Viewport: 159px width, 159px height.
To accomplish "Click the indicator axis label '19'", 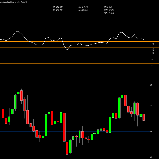I will 153,44.
